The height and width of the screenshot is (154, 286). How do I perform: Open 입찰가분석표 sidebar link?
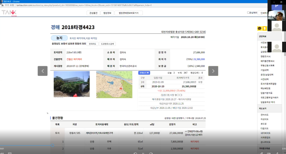[266, 93]
